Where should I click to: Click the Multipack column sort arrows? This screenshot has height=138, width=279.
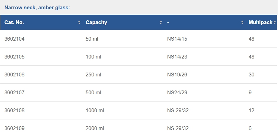point(275,22)
